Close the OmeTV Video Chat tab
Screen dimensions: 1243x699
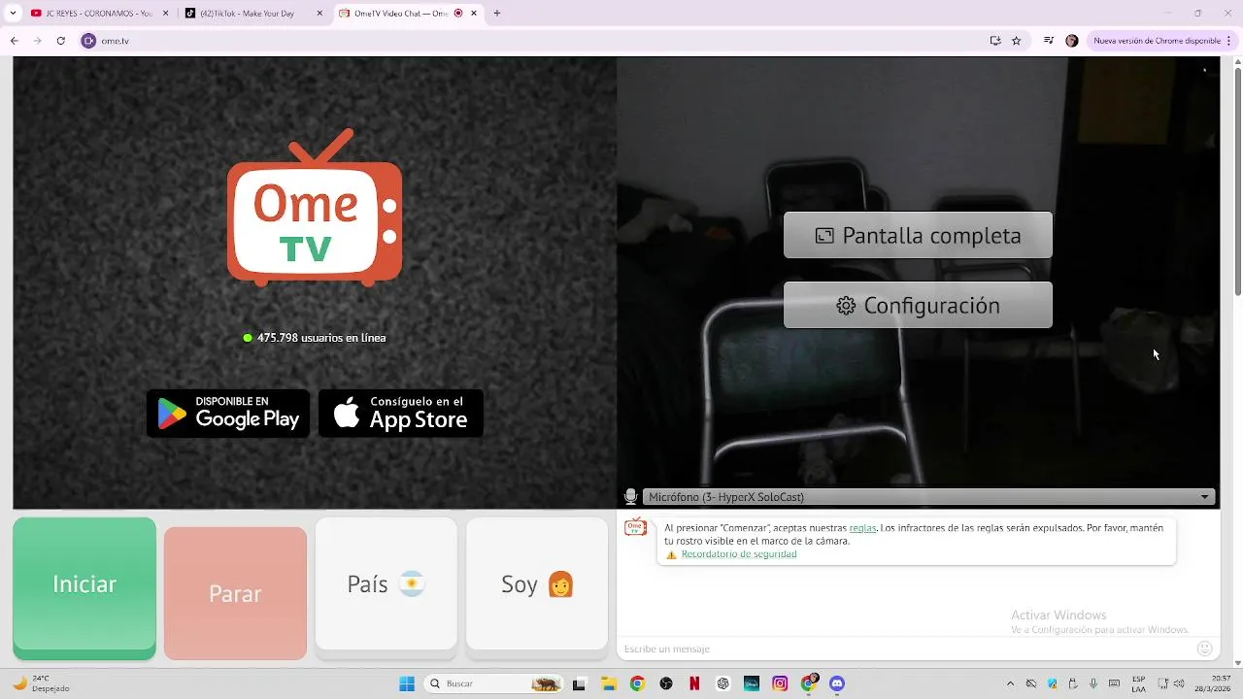(475, 14)
